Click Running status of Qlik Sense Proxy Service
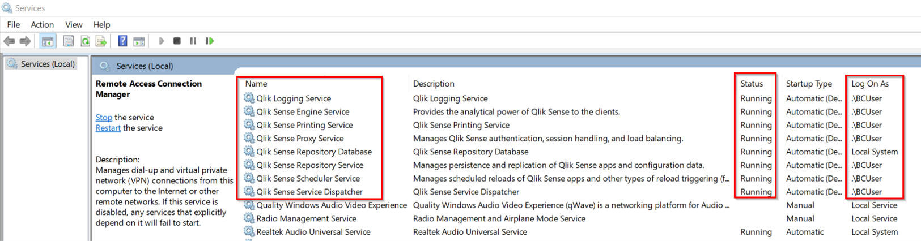921x241 pixels. 756,138
